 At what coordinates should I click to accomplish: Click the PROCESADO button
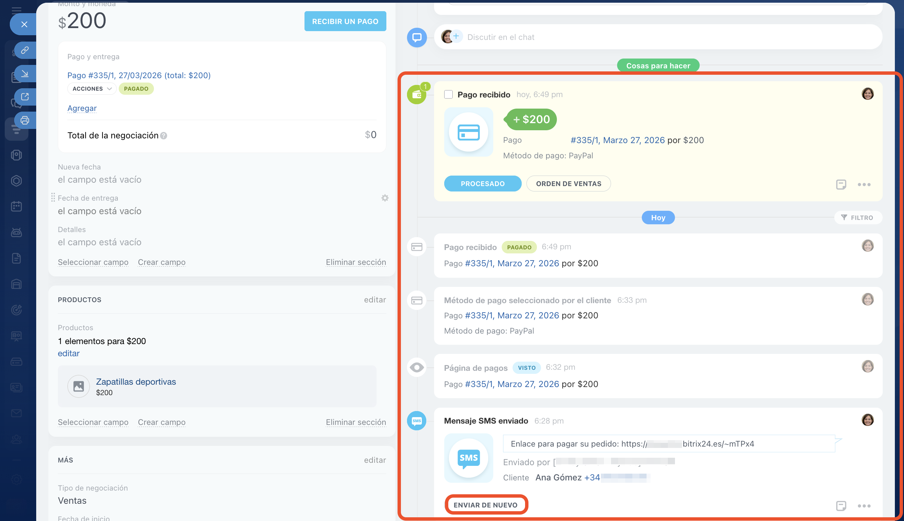482,184
